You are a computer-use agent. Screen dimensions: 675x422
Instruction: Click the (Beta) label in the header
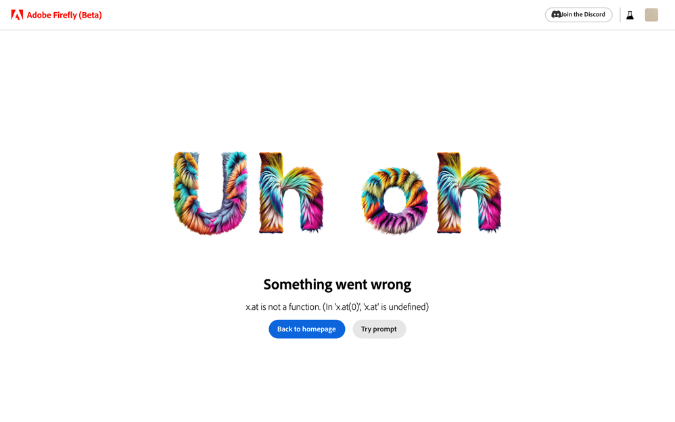pyautogui.click(x=91, y=15)
